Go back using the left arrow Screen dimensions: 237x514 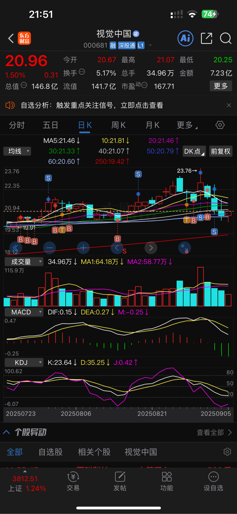(x=11, y=38)
